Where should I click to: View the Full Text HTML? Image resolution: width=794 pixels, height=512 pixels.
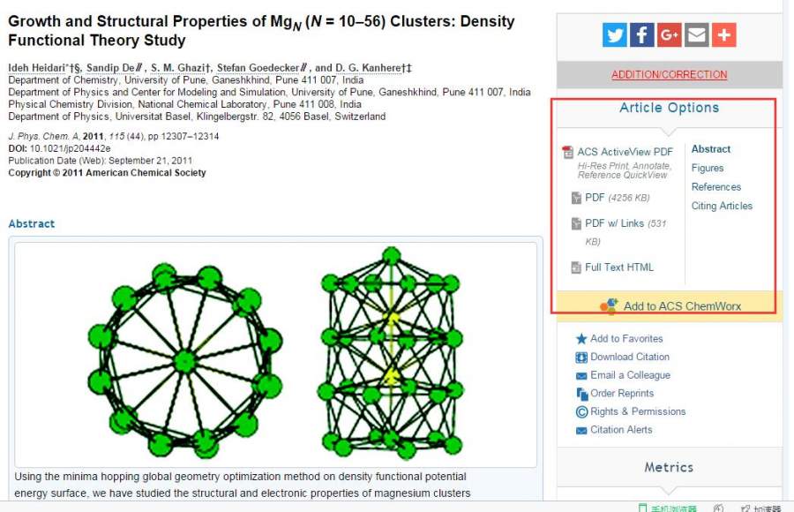[618, 267]
